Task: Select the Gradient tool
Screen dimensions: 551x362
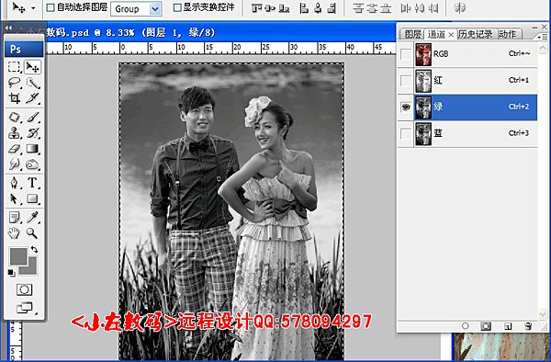Action: 32,149
